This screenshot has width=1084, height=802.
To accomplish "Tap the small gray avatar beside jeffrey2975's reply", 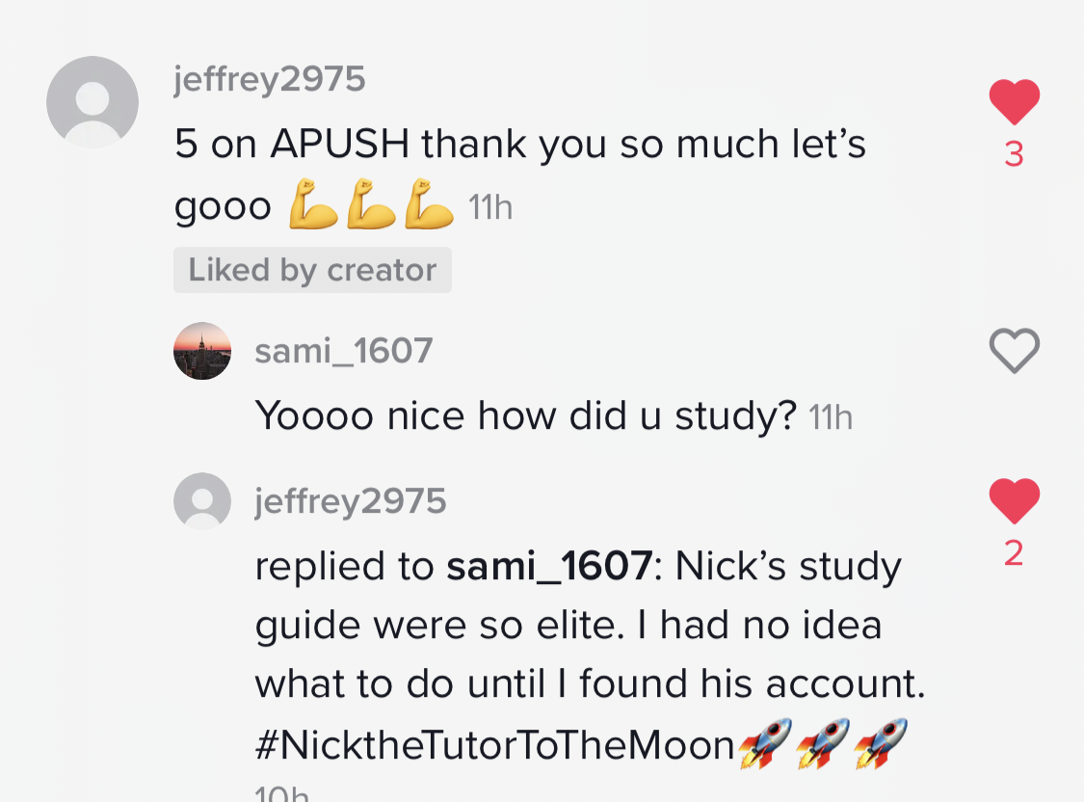I will tap(202, 501).
